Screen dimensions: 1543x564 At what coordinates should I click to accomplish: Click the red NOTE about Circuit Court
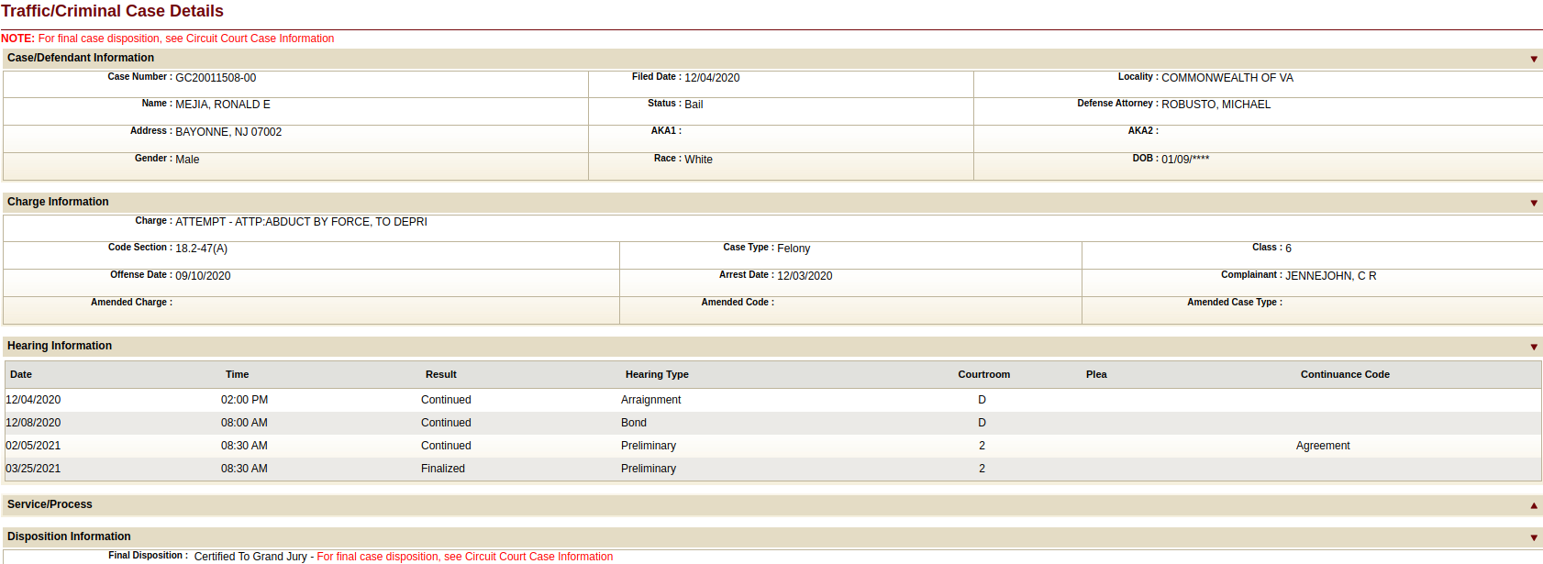(x=168, y=39)
